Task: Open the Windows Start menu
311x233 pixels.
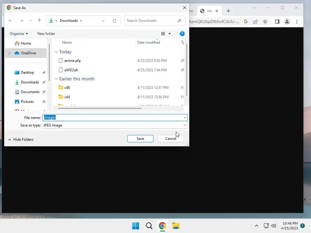Action: click(136, 226)
